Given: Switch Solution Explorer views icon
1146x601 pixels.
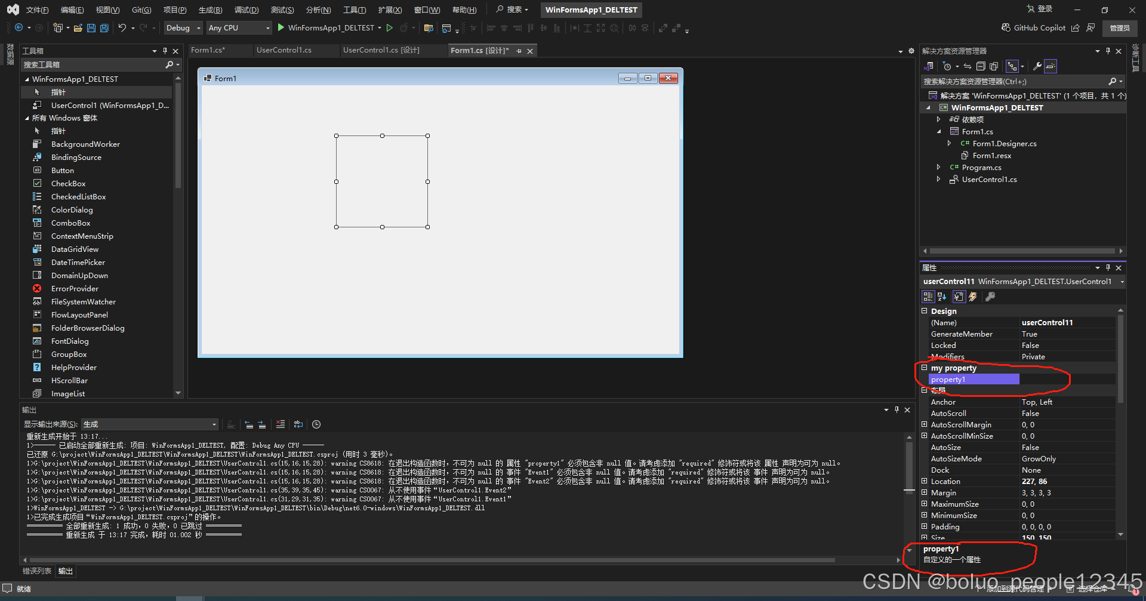Looking at the screenshot, I should [x=929, y=66].
